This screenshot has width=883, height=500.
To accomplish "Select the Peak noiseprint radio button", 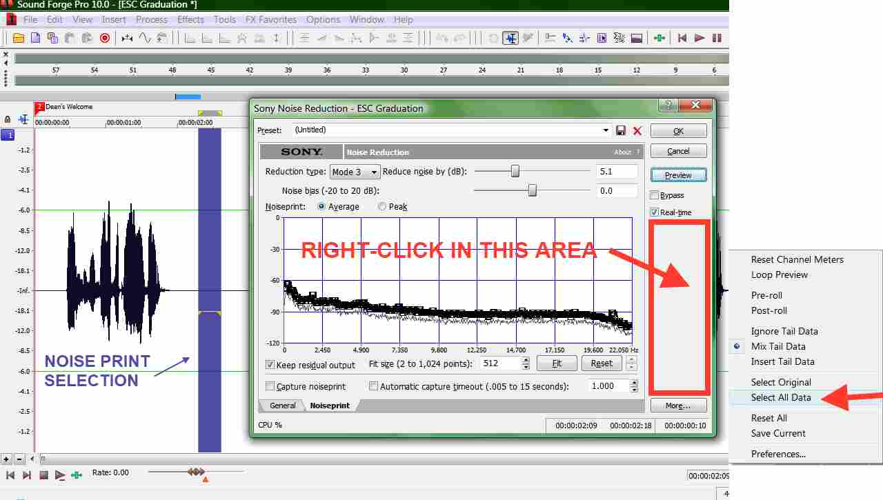I will click(x=382, y=206).
